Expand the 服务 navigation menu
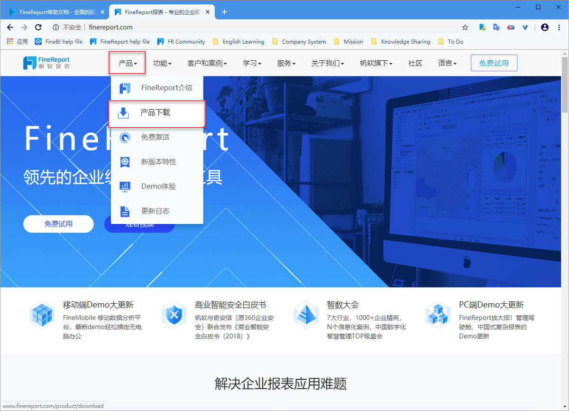 click(x=286, y=63)
